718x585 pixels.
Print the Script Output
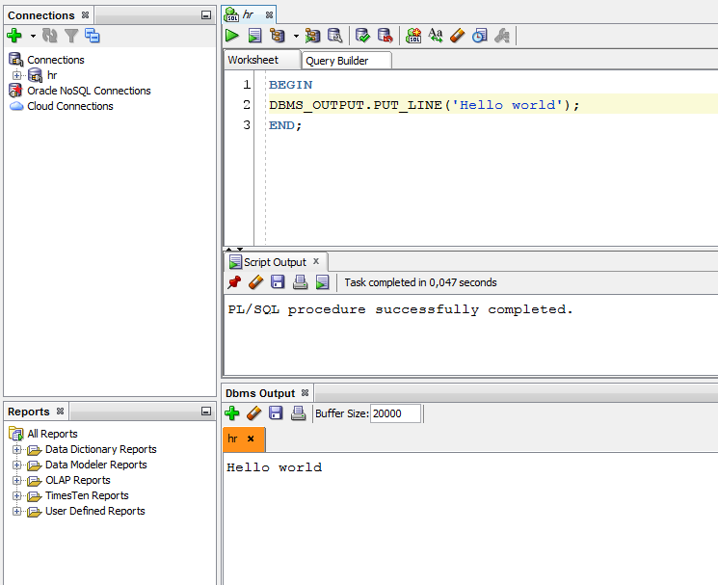(x=300, y=282)
